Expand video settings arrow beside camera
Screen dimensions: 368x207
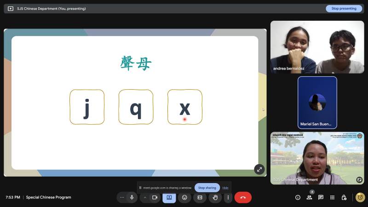pos(145,197)
